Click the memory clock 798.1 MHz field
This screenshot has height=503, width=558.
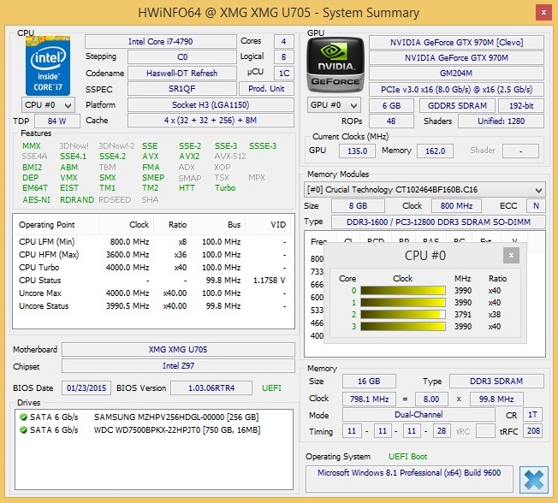click(x=369, y=399)
